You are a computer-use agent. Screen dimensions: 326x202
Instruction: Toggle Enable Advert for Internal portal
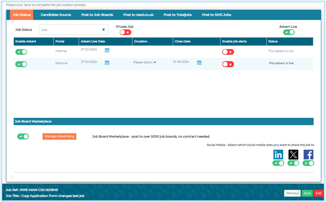(21, 52)
